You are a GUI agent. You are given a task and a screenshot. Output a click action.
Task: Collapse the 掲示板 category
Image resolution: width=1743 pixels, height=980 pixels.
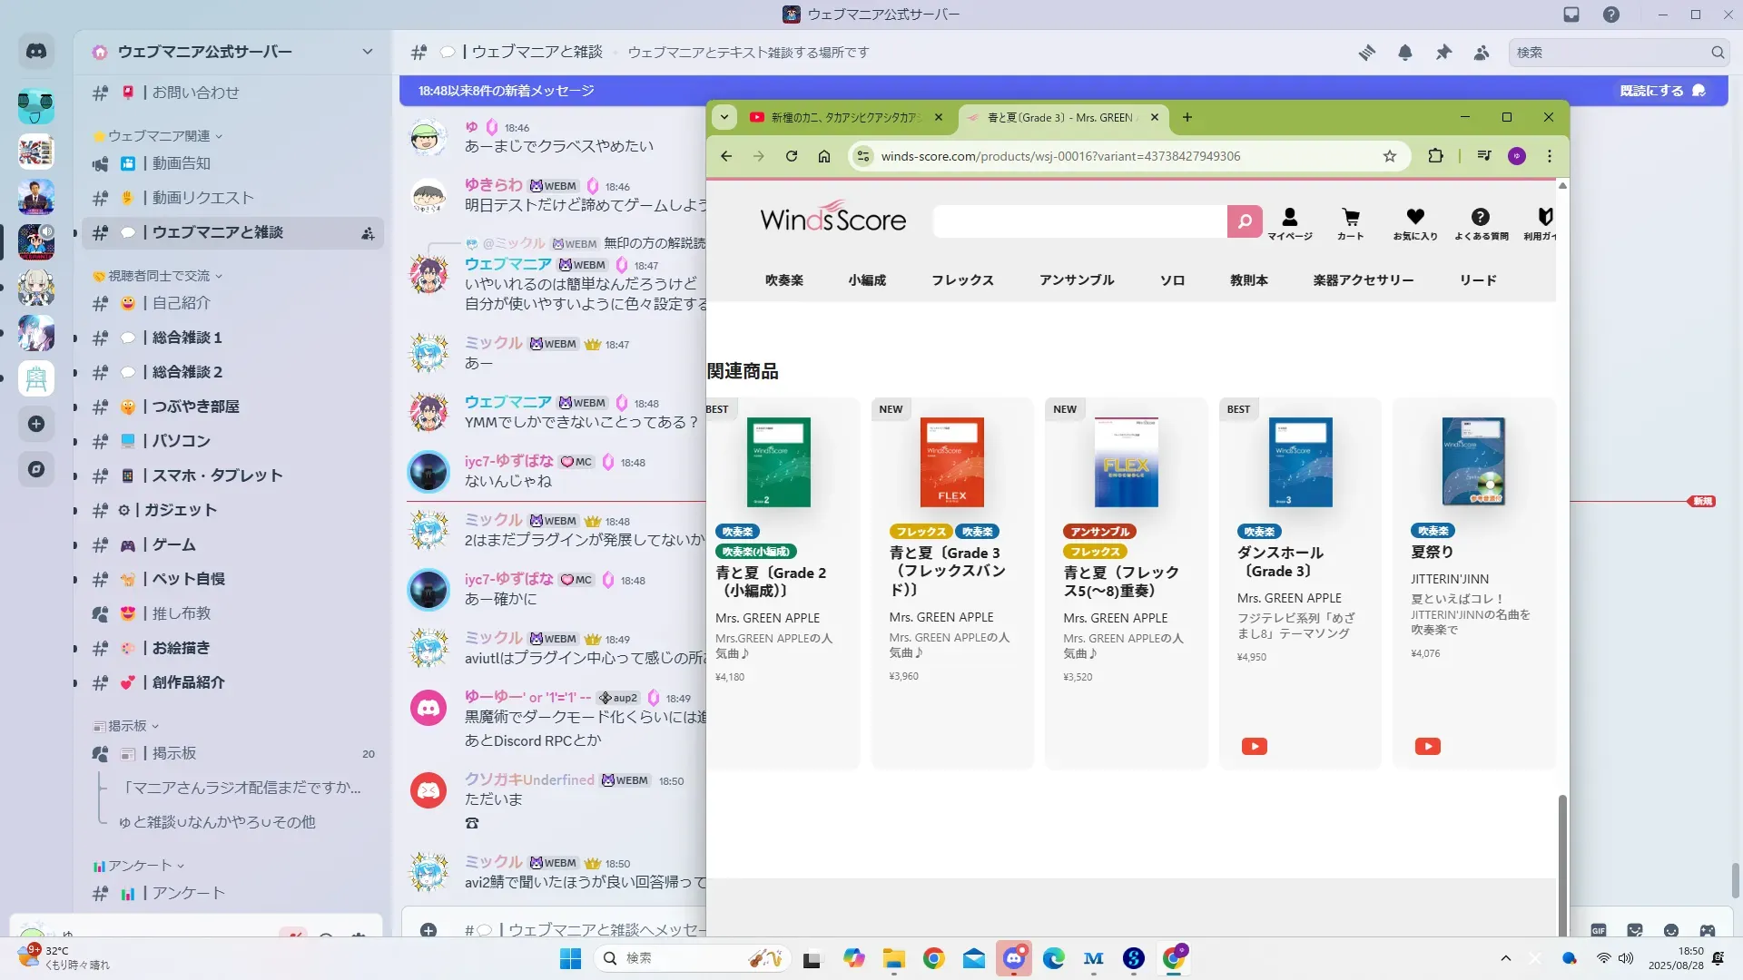[127, 726]
